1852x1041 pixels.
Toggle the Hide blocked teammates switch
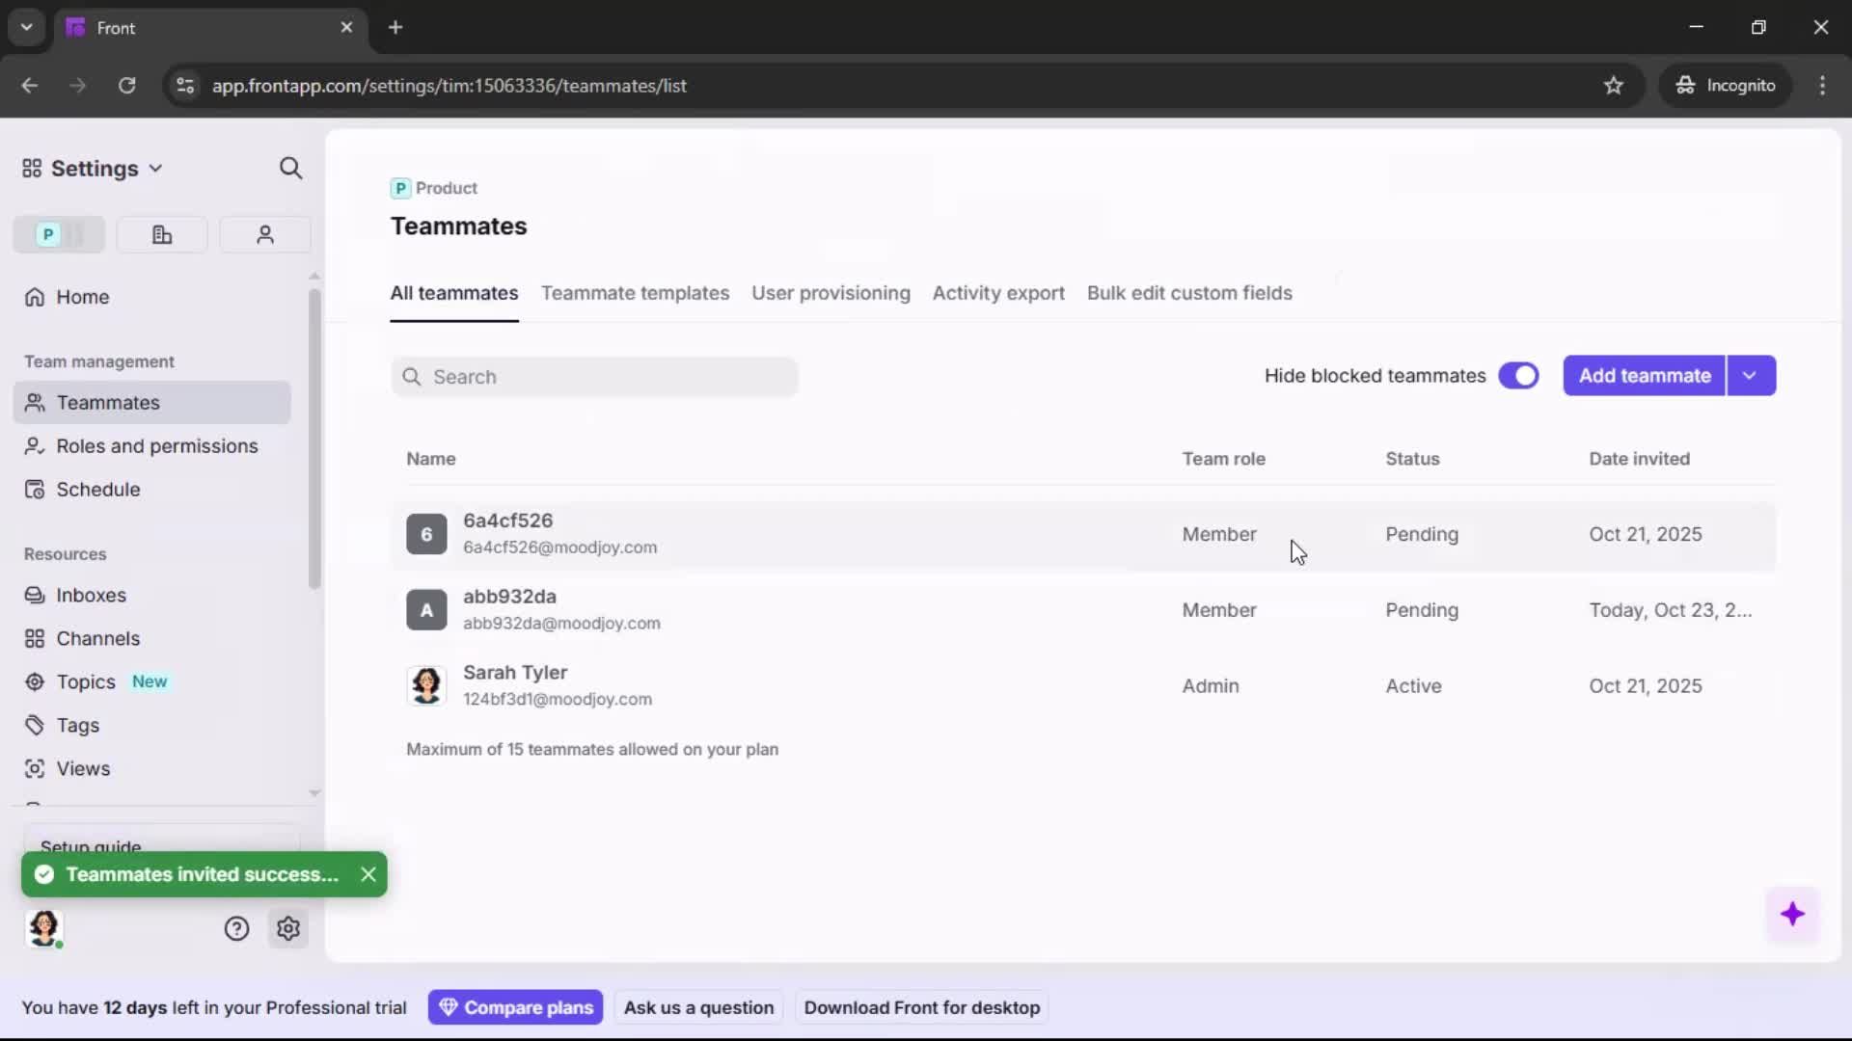pyautogui.click(x=1519, y=376)
